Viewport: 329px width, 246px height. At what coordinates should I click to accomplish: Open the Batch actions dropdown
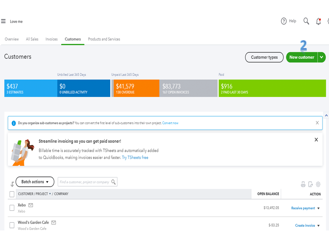coord(35,182)
